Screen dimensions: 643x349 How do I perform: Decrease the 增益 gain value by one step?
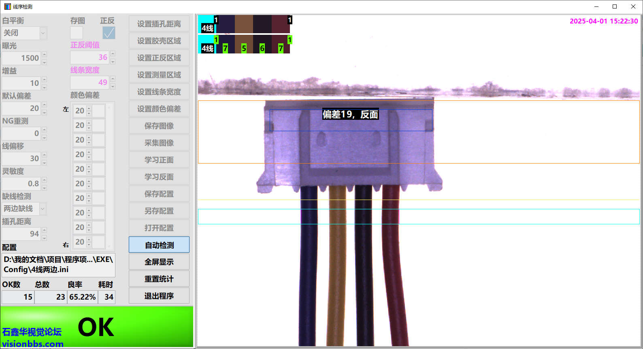45,87
